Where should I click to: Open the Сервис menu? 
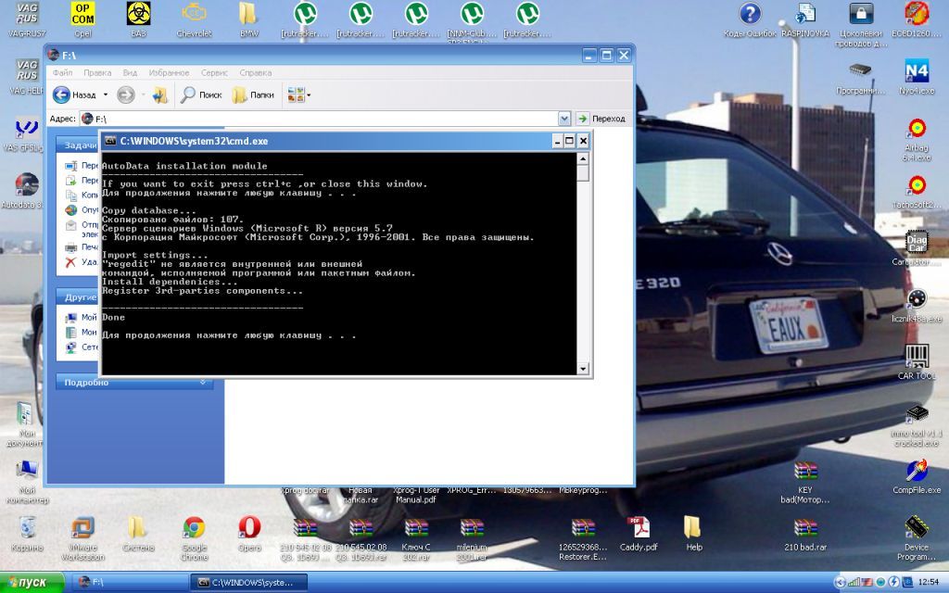(214, 72)
